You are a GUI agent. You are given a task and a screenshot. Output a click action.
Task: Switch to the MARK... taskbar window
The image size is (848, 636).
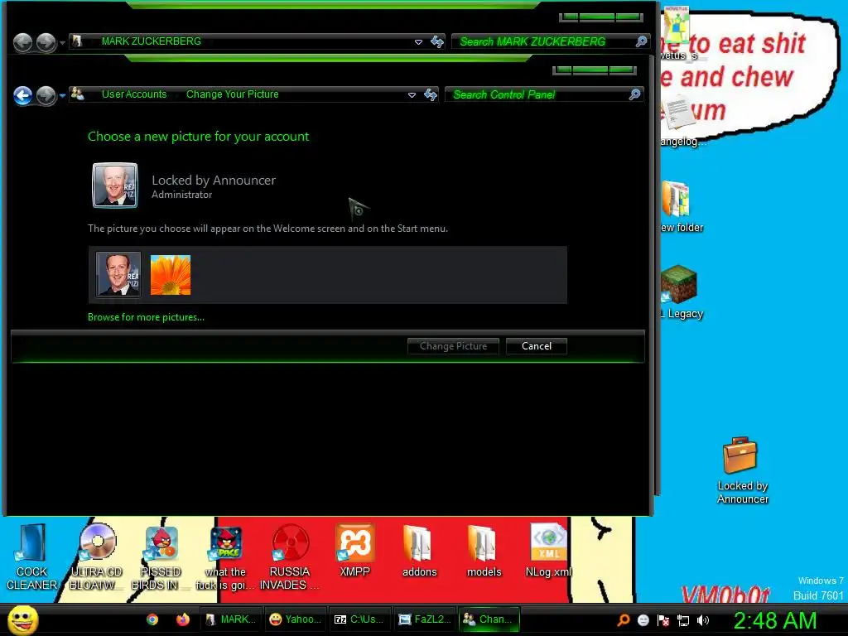click(231, 619)
